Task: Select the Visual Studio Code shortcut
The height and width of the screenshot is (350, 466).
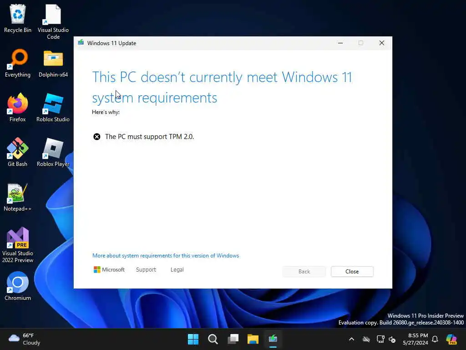Action: tap(53, 21)
